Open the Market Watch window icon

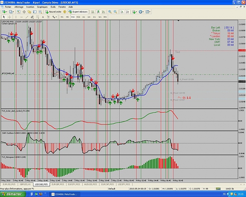[18, 12]
